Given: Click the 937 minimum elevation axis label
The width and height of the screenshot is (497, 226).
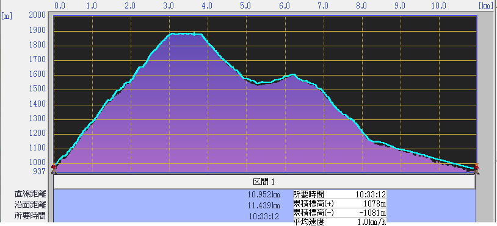Looking at the screenshot, I should coord(39,171).
